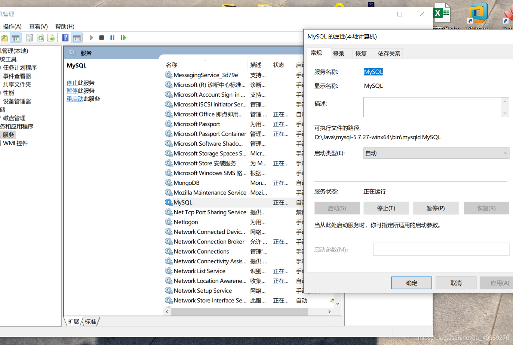Open Help via blue question mark icon
Image resolution: width=513 pixels, height=345 pixels.
click(x=65, y=38)
